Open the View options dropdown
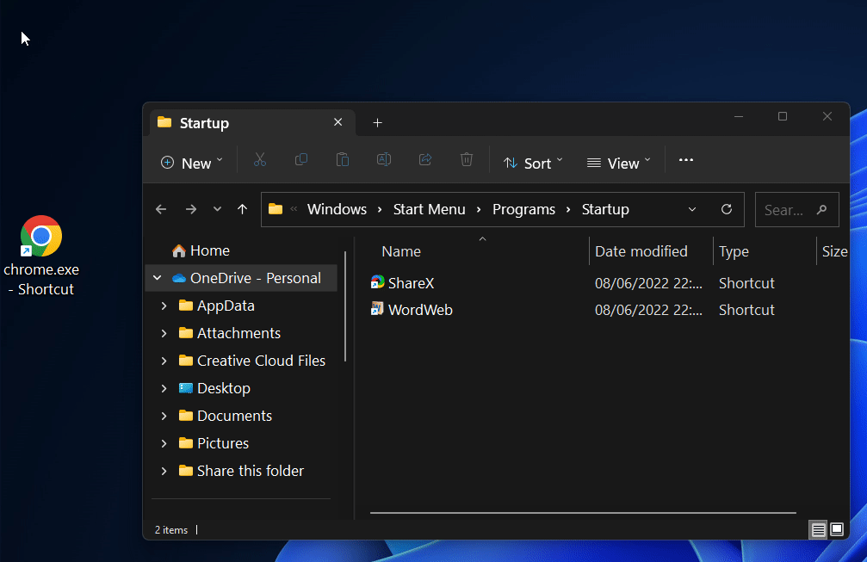867x562 pixels. (x=617, y=162)
